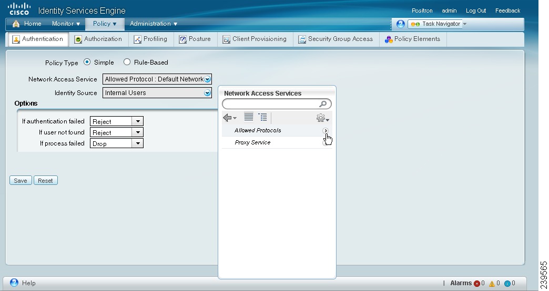Switch popup to flat list view

249,117
